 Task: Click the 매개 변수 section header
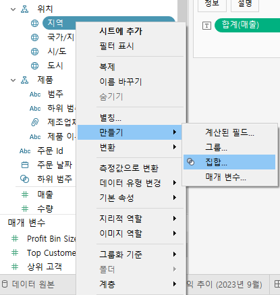tap(26, 223)
